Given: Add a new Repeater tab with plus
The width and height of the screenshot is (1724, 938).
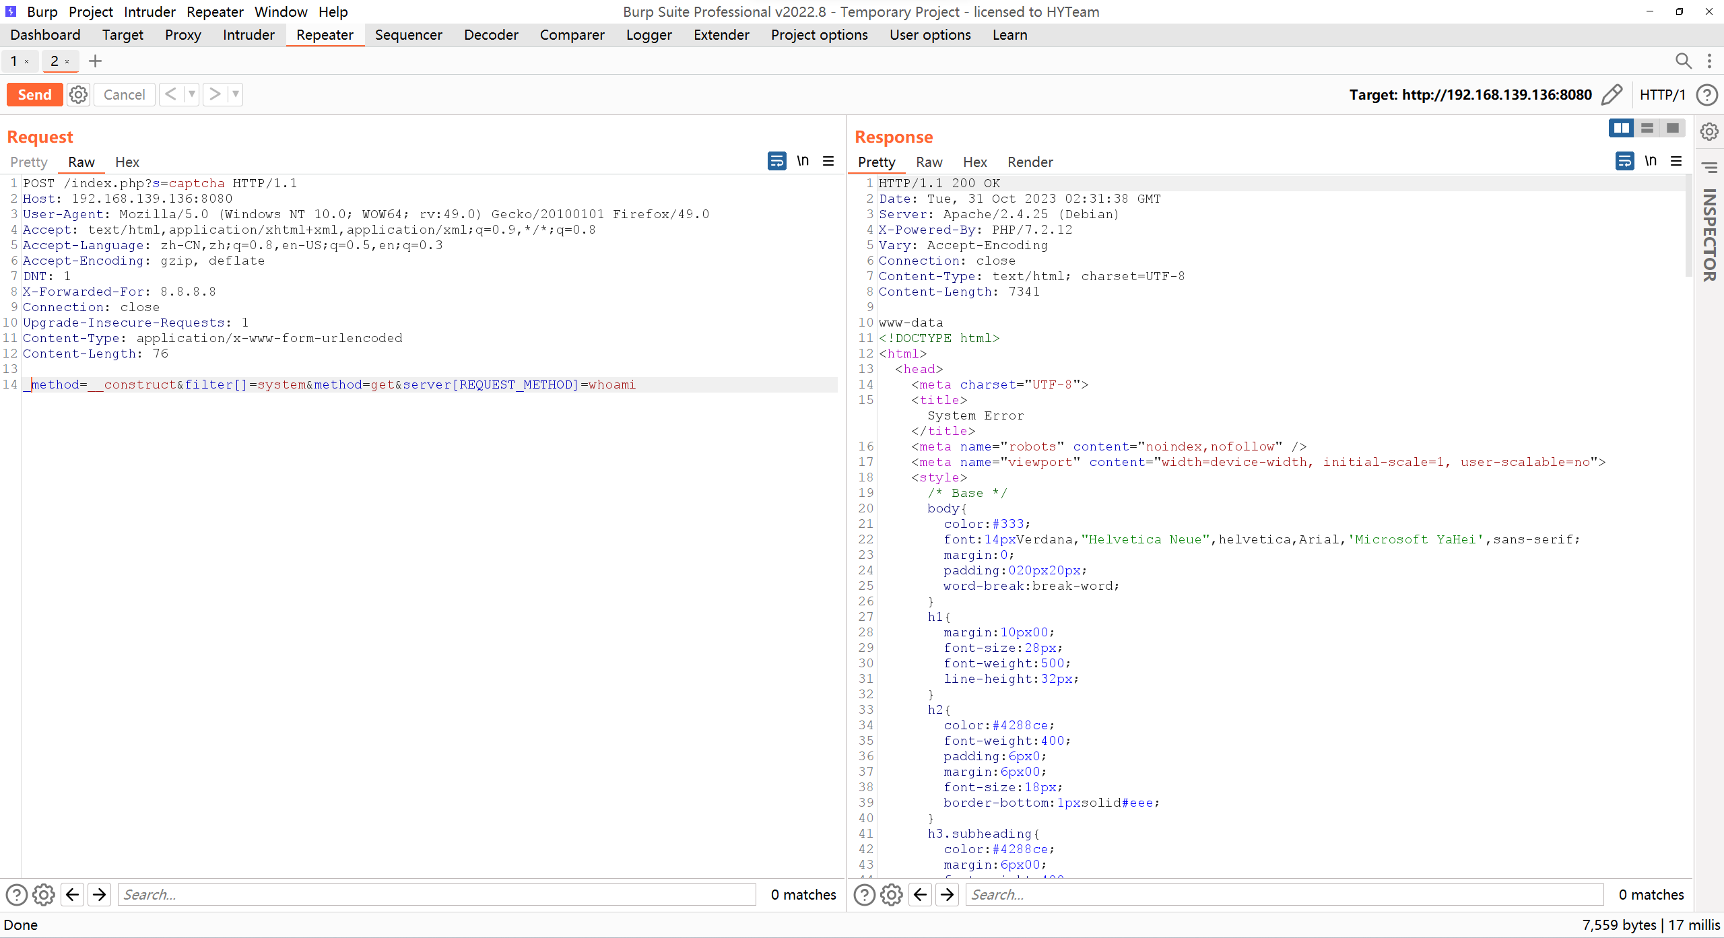Looking at the screenshot, I should click(x=95, y=61).
